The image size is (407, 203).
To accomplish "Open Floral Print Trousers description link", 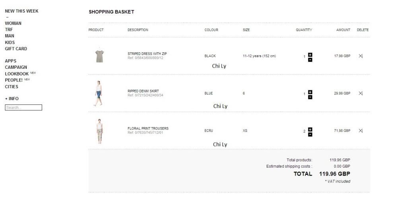I will [148, 128].
